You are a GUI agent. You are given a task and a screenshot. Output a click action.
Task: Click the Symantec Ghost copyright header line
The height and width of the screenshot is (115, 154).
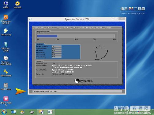pos(72,27)
